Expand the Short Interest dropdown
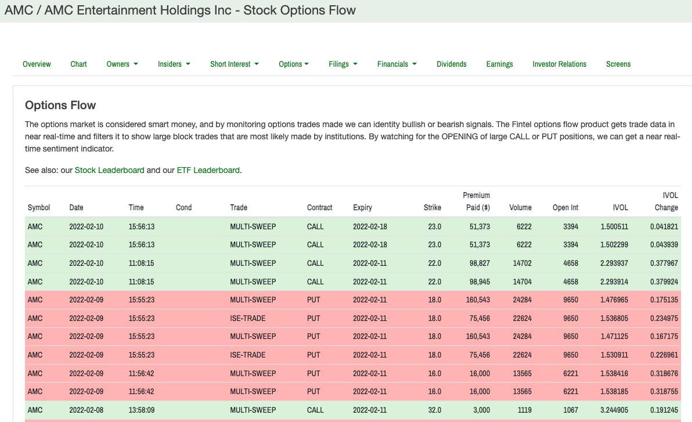Image resolution: width=692 pixels, height=422 pixels. pyautogui.click(x=235, y=64)
